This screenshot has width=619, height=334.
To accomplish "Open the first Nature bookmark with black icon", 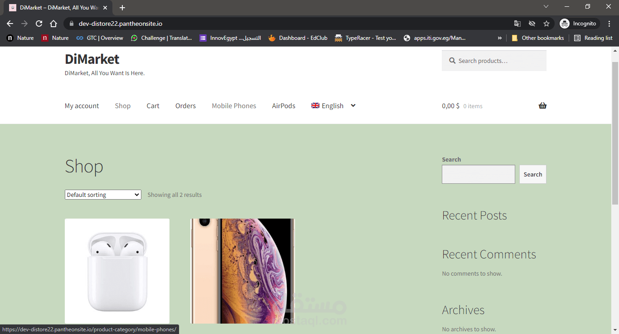I will [20, 38].
